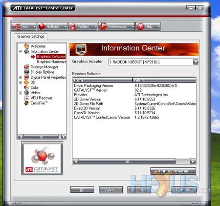Collapse the Information Center node

click(x=21, y=52)
